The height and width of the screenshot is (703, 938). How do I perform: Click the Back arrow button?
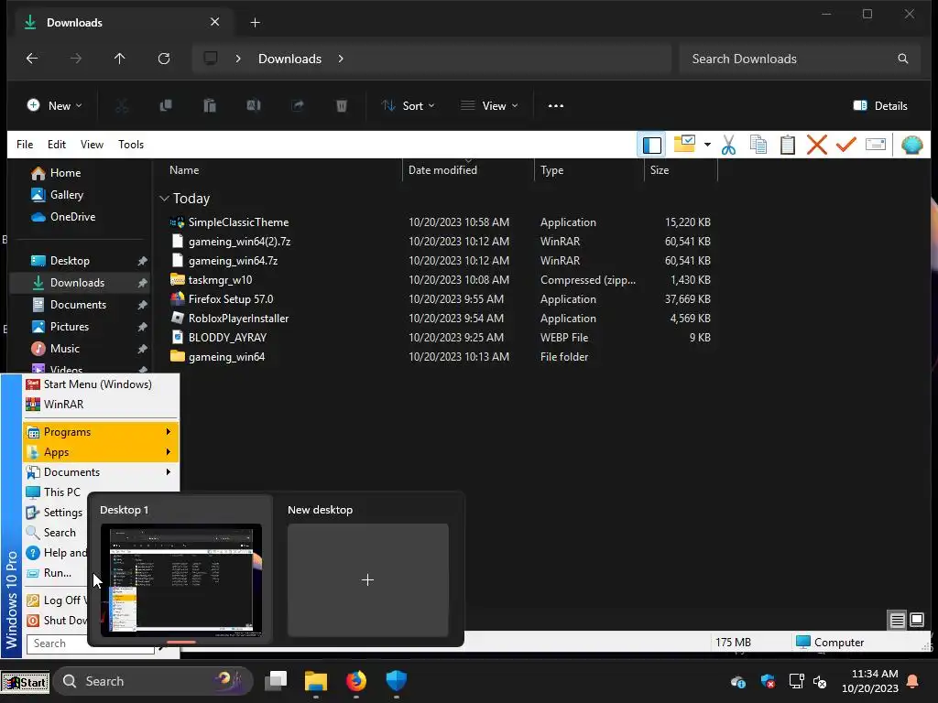click(32, 59)
